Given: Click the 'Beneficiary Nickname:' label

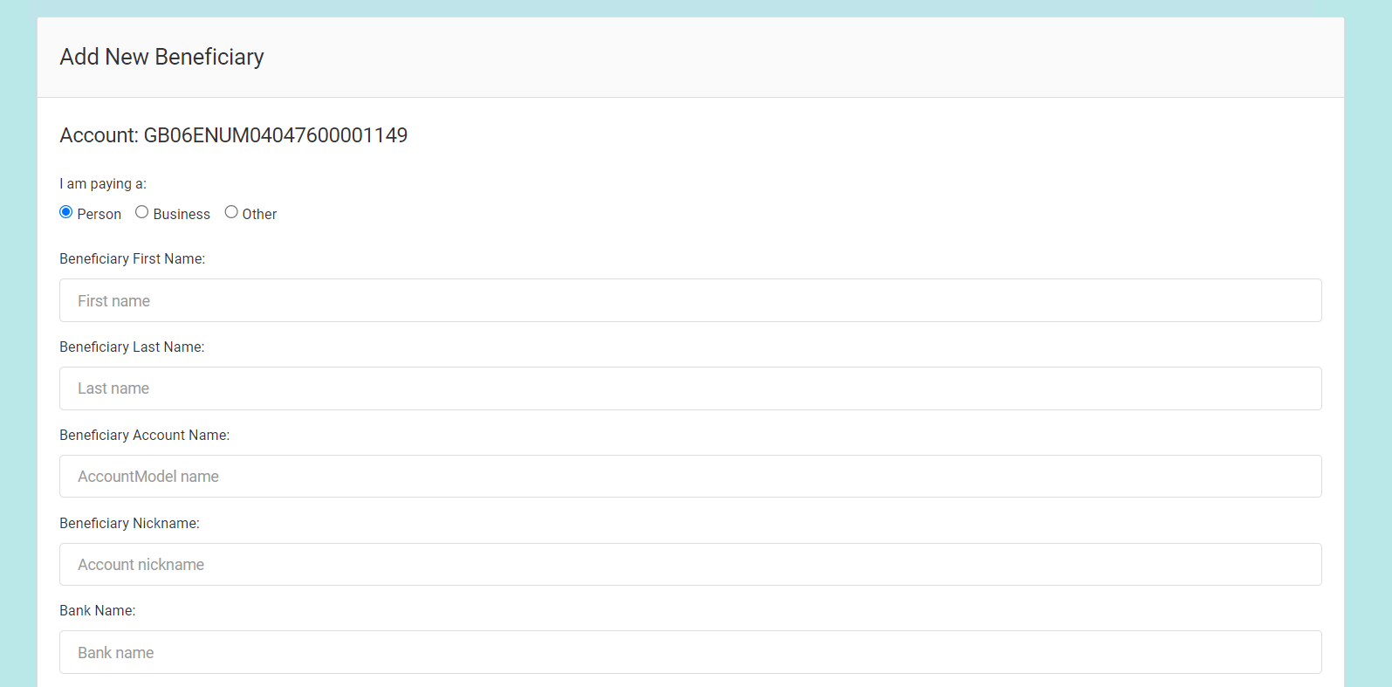Looking at the screenshot, I should coord(129,524).
